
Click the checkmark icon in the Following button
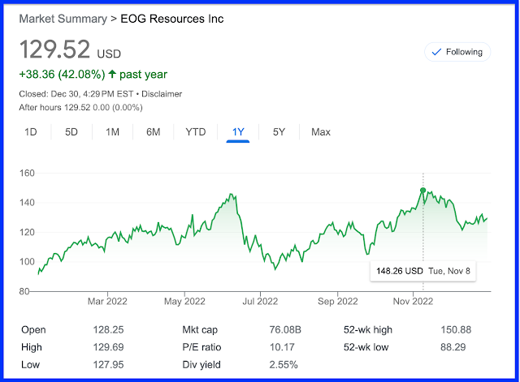click(436, 52)
